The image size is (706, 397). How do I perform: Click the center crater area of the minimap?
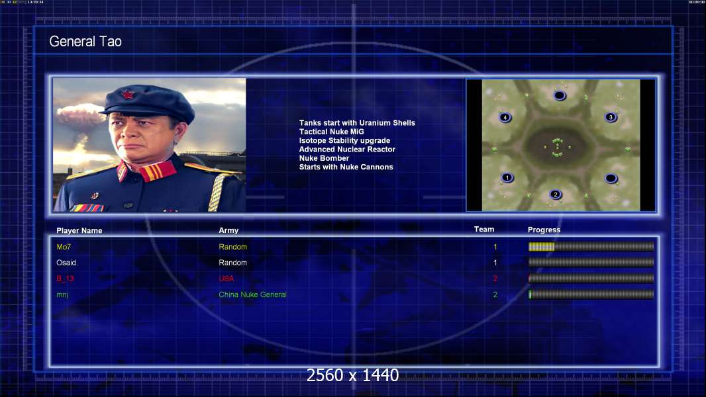tap(558, 147)
